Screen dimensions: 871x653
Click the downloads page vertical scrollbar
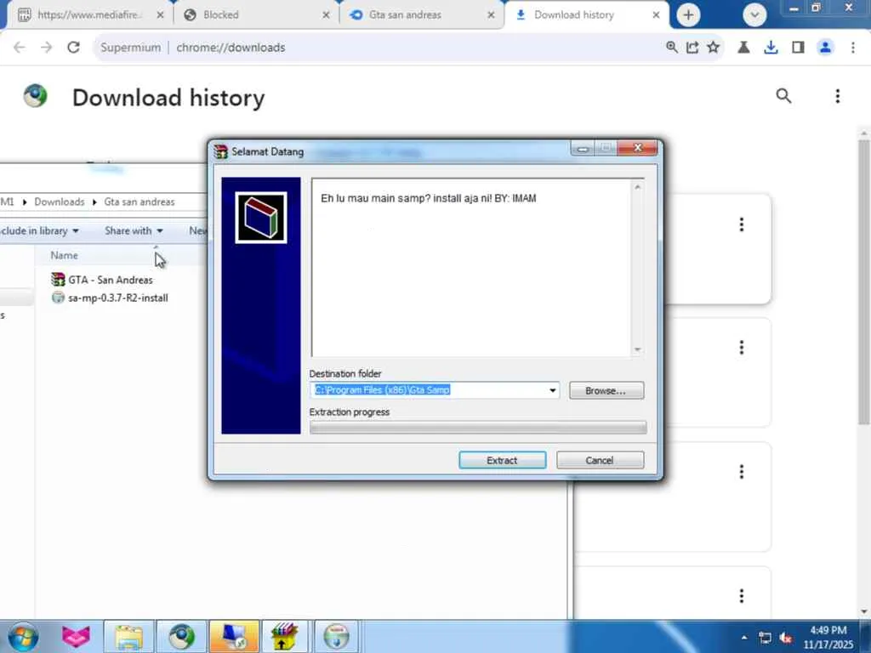pos(864,282)
